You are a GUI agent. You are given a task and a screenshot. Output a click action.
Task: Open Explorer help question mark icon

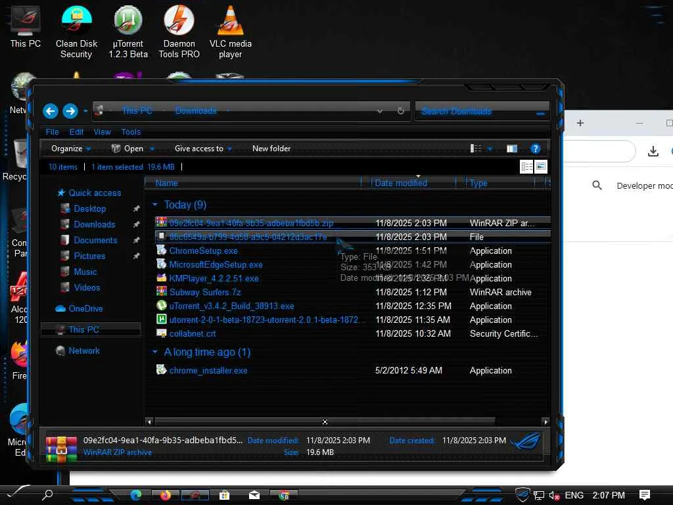(535, 149)
